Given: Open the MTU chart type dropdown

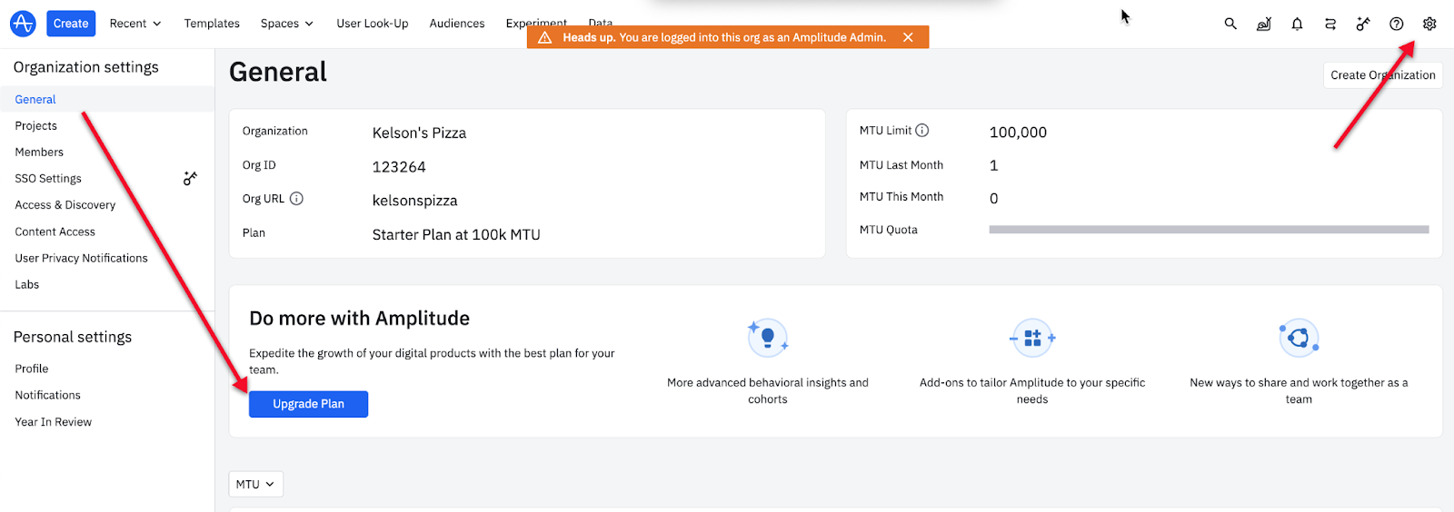Looking at the screenshot, I should 255,484.
